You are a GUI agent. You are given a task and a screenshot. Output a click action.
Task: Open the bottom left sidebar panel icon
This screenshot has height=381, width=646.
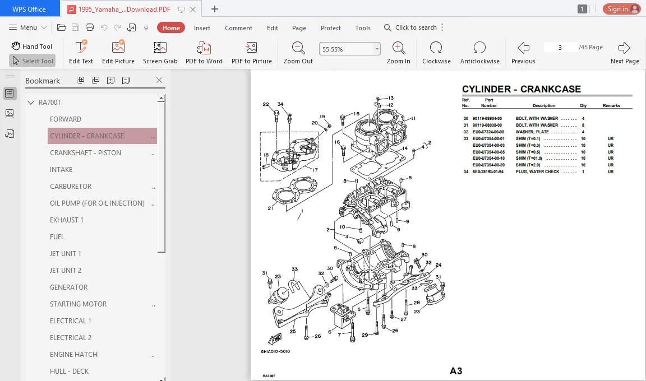click(x=10, y=134)
